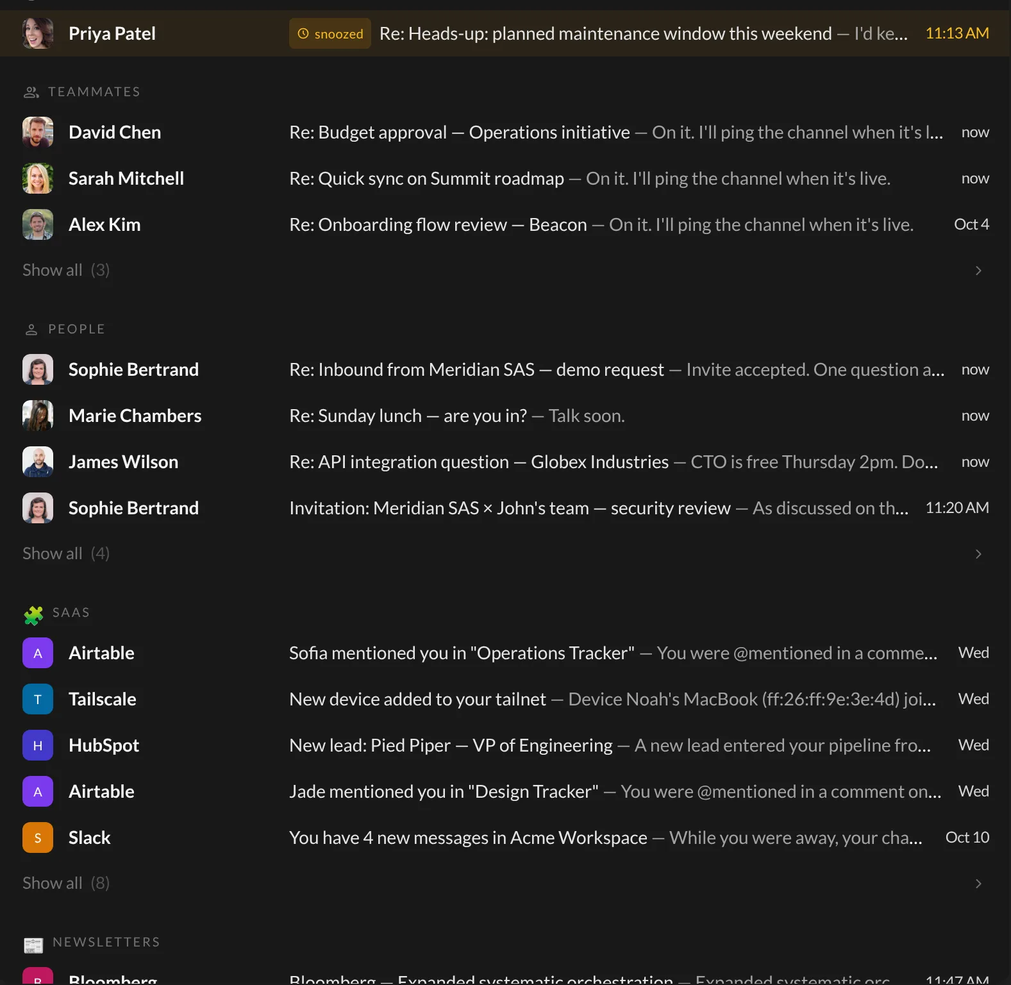Show all 4 people conversations
This screenshot has width=1011, height=985.
click(x=66, y=553)
